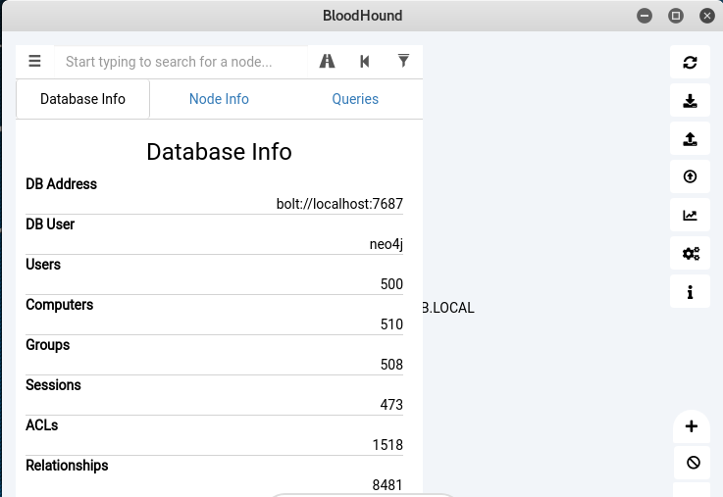Open the About info icon
Image resolution: width=723 pixels, height=497 pixels.
pos(691,292)
